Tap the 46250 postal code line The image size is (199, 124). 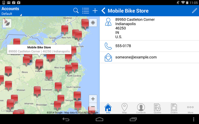click(x=121, y=28)
